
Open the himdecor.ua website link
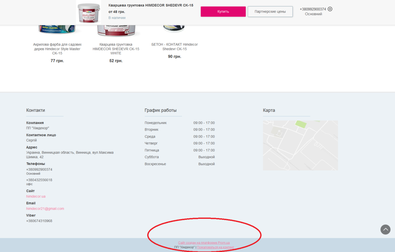tap(36, 196)
